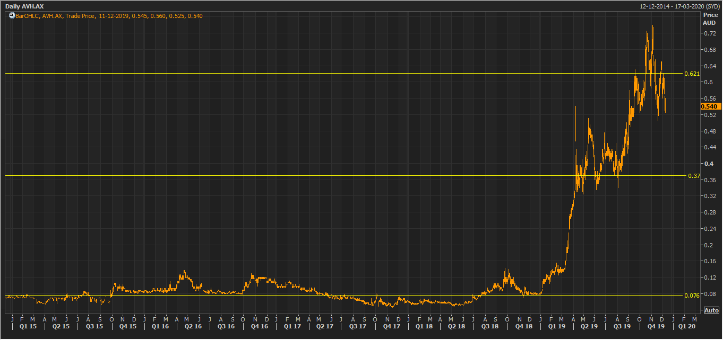This screenshot has height=340, width=723.
Task: Click the orange 0.540 current price tag
Action: coord(709,106)
